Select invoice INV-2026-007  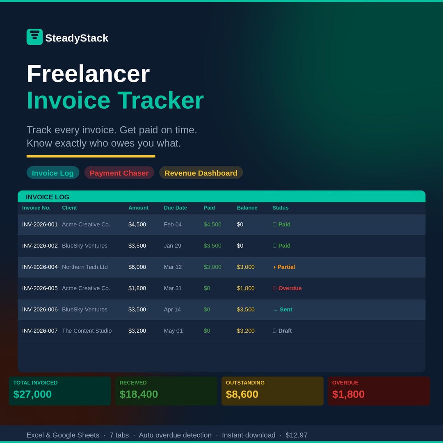tap(40, 331)
